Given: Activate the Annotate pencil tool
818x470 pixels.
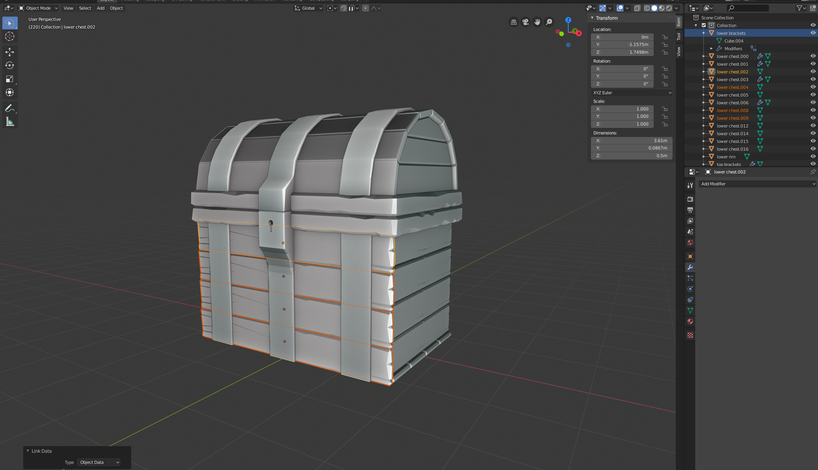Looking at the screenshot, I should coord(10,109).
